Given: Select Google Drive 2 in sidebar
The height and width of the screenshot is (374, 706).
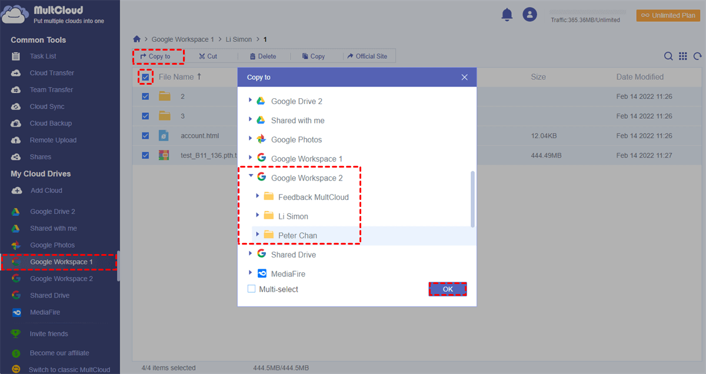Looking at the screenshot, I should click(x=52, y=212).
